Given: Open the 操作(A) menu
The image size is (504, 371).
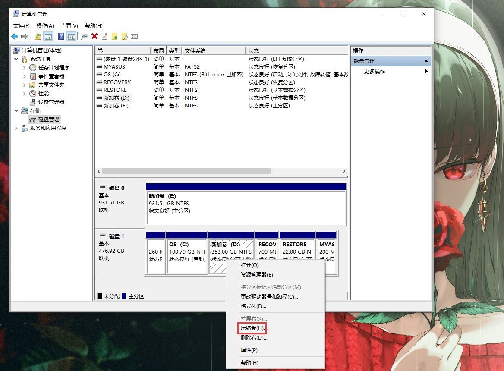Looking at the screenshot, I should tap(45, 25).
